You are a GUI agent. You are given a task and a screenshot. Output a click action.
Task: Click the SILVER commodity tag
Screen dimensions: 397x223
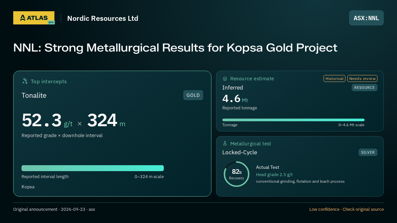368,152
